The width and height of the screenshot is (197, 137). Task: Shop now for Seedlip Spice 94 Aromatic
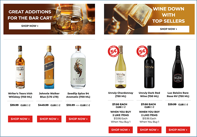tap(78, 119)
